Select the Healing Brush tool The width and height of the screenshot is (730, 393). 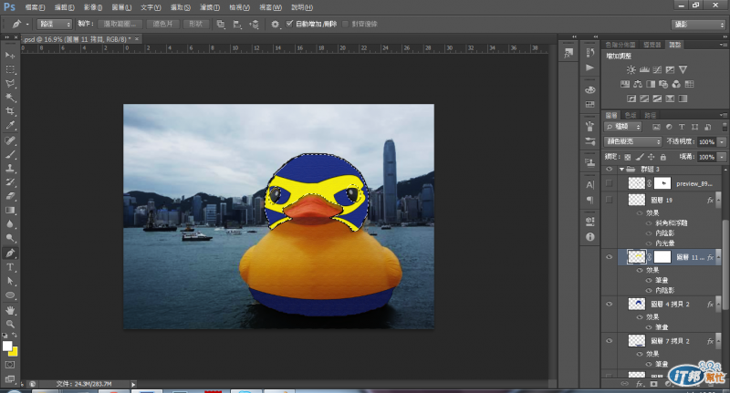pyautogui.click(x=10, y=140)
